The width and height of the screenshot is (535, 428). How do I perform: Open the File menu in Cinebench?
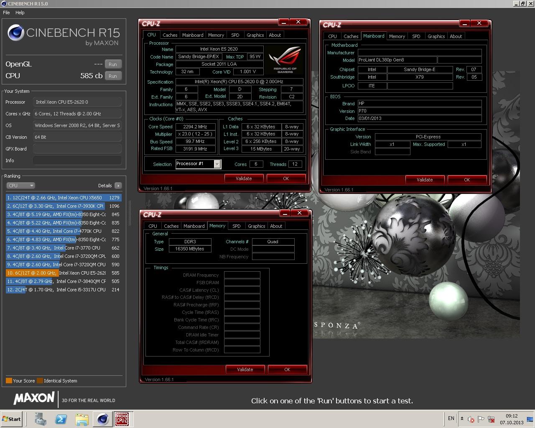pyautogui.click(x=6, y=13)
